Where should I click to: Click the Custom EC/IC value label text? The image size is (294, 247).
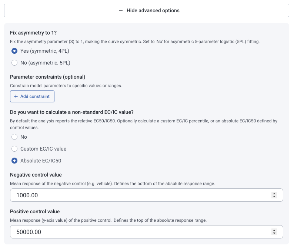coord(43,149)
